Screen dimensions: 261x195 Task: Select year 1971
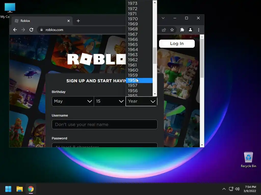coord(139,14)
